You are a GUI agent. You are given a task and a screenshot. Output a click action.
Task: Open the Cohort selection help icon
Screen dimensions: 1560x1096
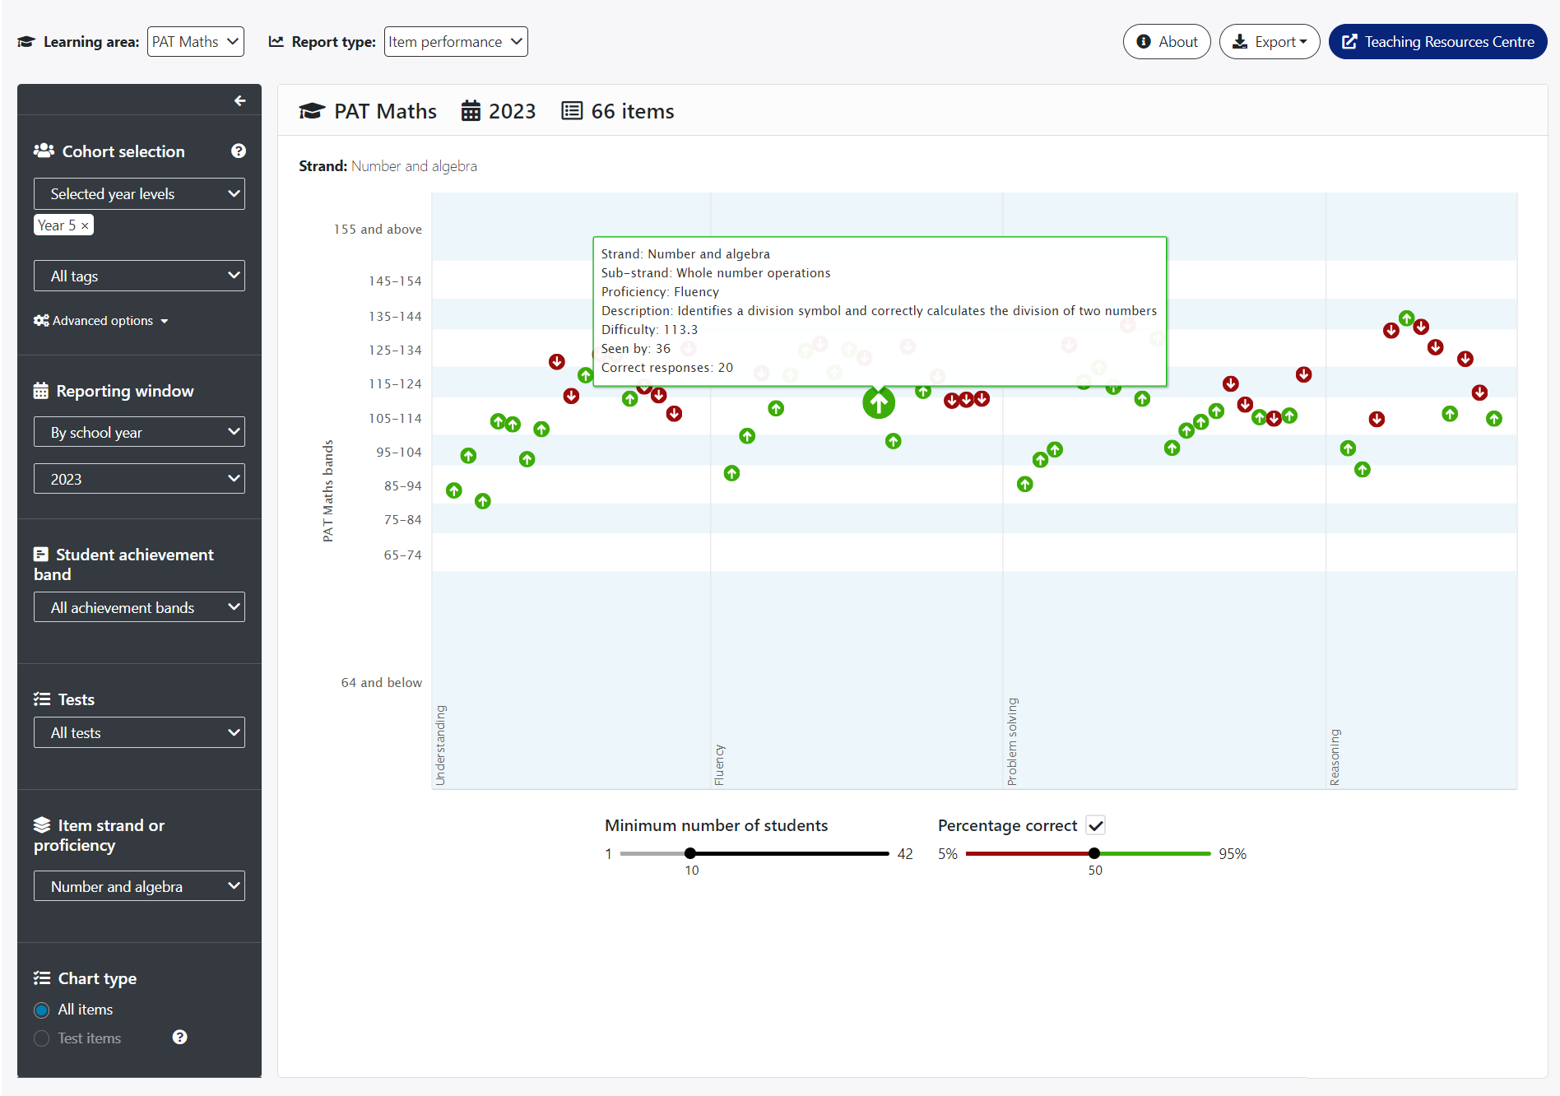pos(239,151)
